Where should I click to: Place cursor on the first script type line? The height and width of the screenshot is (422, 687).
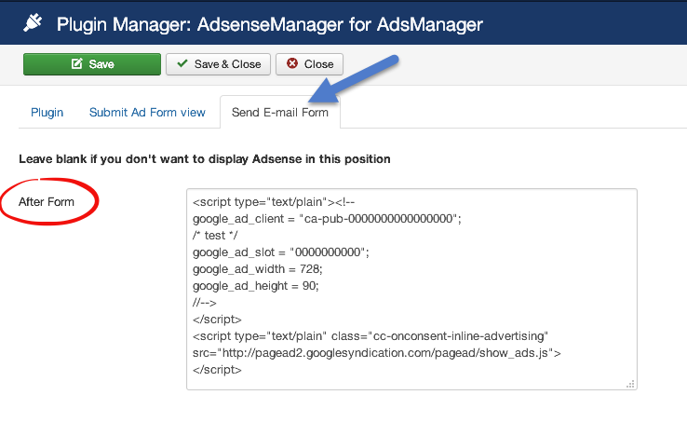point(279,201)
